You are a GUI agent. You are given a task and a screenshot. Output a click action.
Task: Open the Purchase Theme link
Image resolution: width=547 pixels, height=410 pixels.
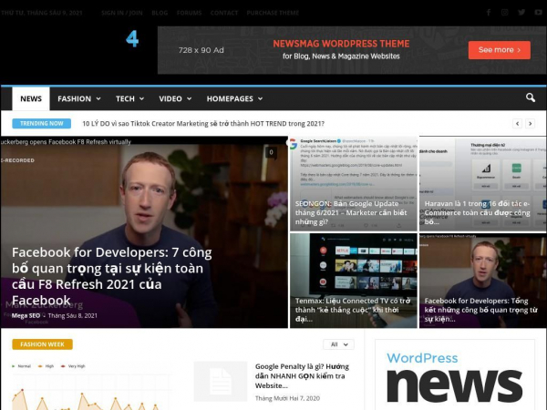(273, 13)
